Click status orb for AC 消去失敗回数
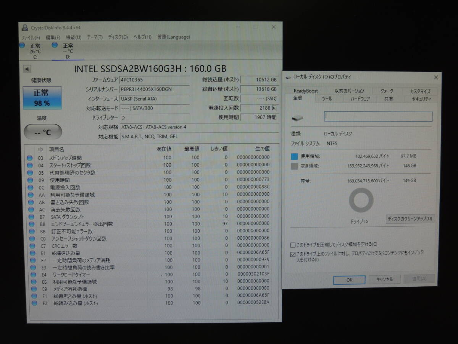The height and width of the screenshot is (344, 458). tap(31, 209)
